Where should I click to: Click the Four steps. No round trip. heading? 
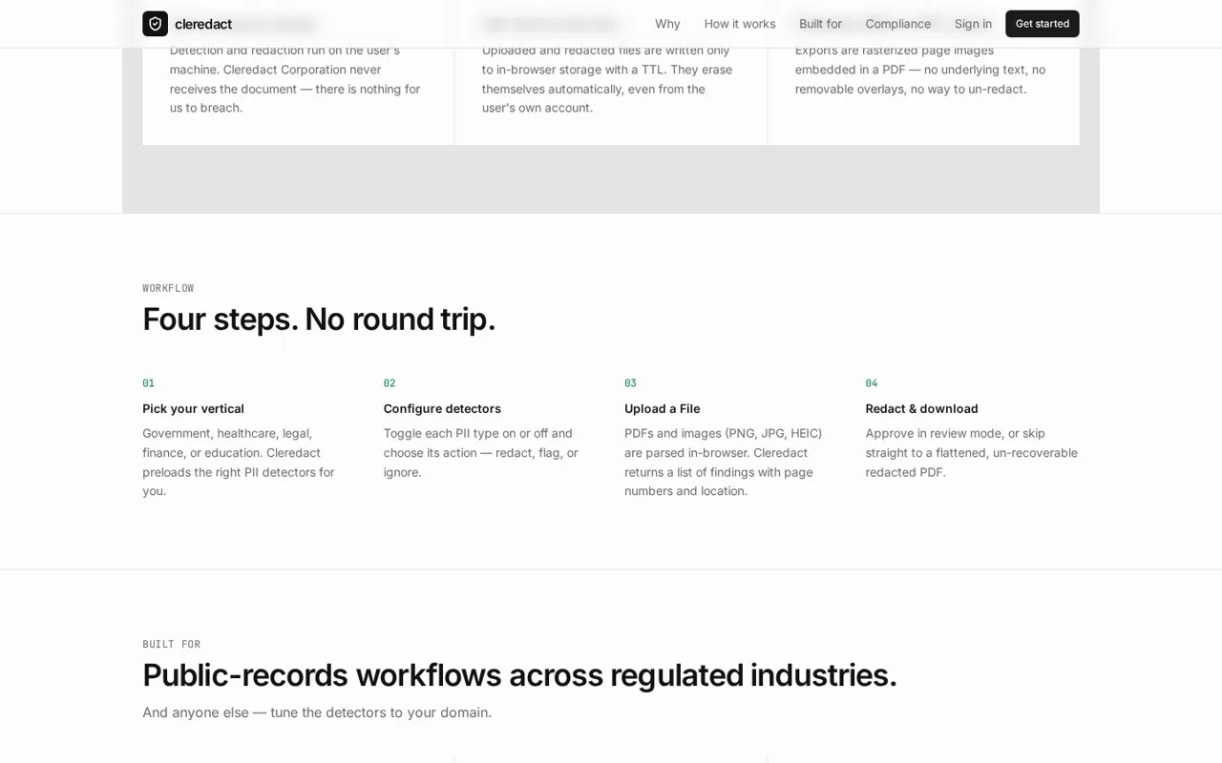click(x=319, y=319)
